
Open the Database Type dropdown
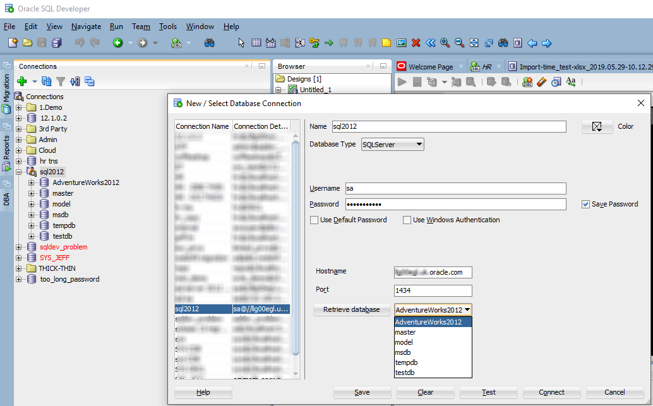tap(392, 145)
